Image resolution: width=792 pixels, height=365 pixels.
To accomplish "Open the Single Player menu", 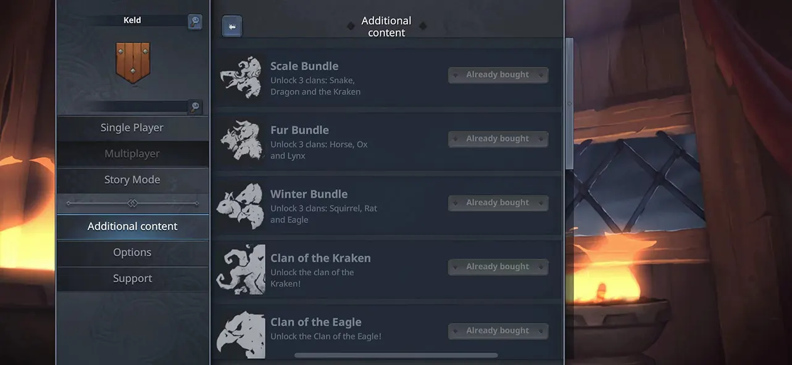I will (132, 128).
